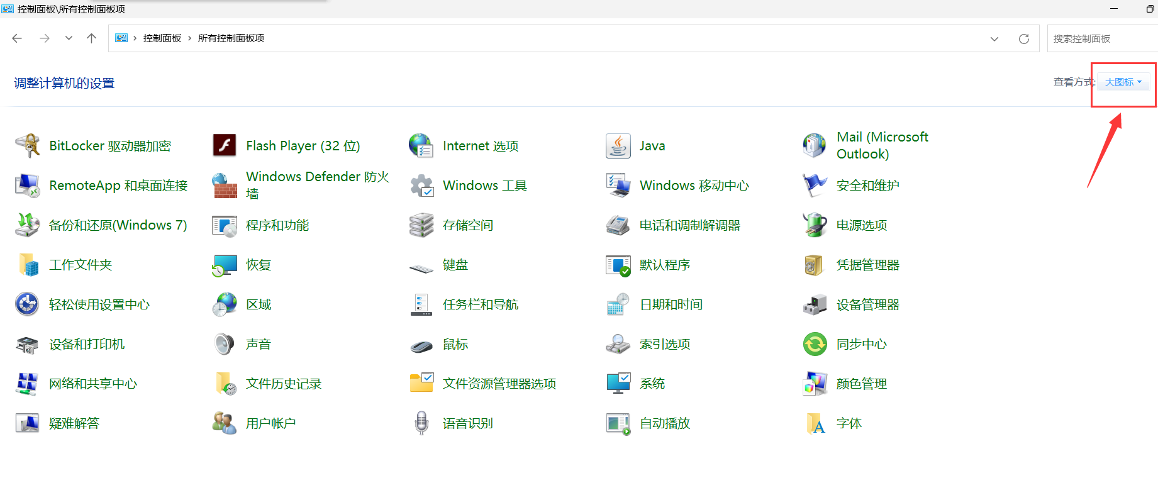Screen dimensions: 1158x478
Task: Click the 凭据管理器 safe icon
Action: 815,265
